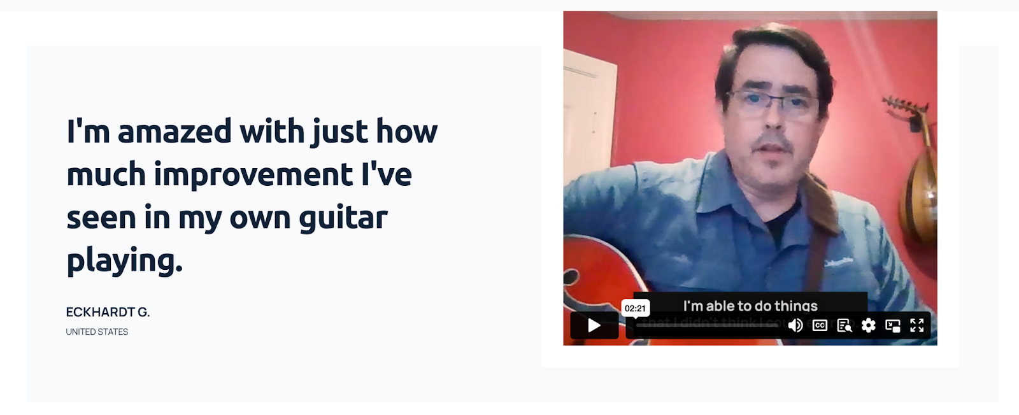Select the testimonial quote heading text
Image resolution: width=1019 pixels, height=415 pixels.
pyautogui.click(x=252, y=195)
